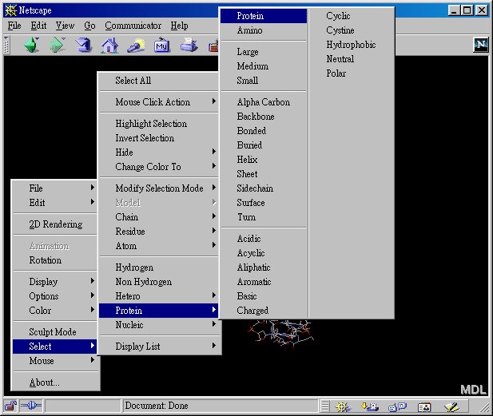
Task: Select Amino in Protein submenu
Action: [x=264, y=30]
